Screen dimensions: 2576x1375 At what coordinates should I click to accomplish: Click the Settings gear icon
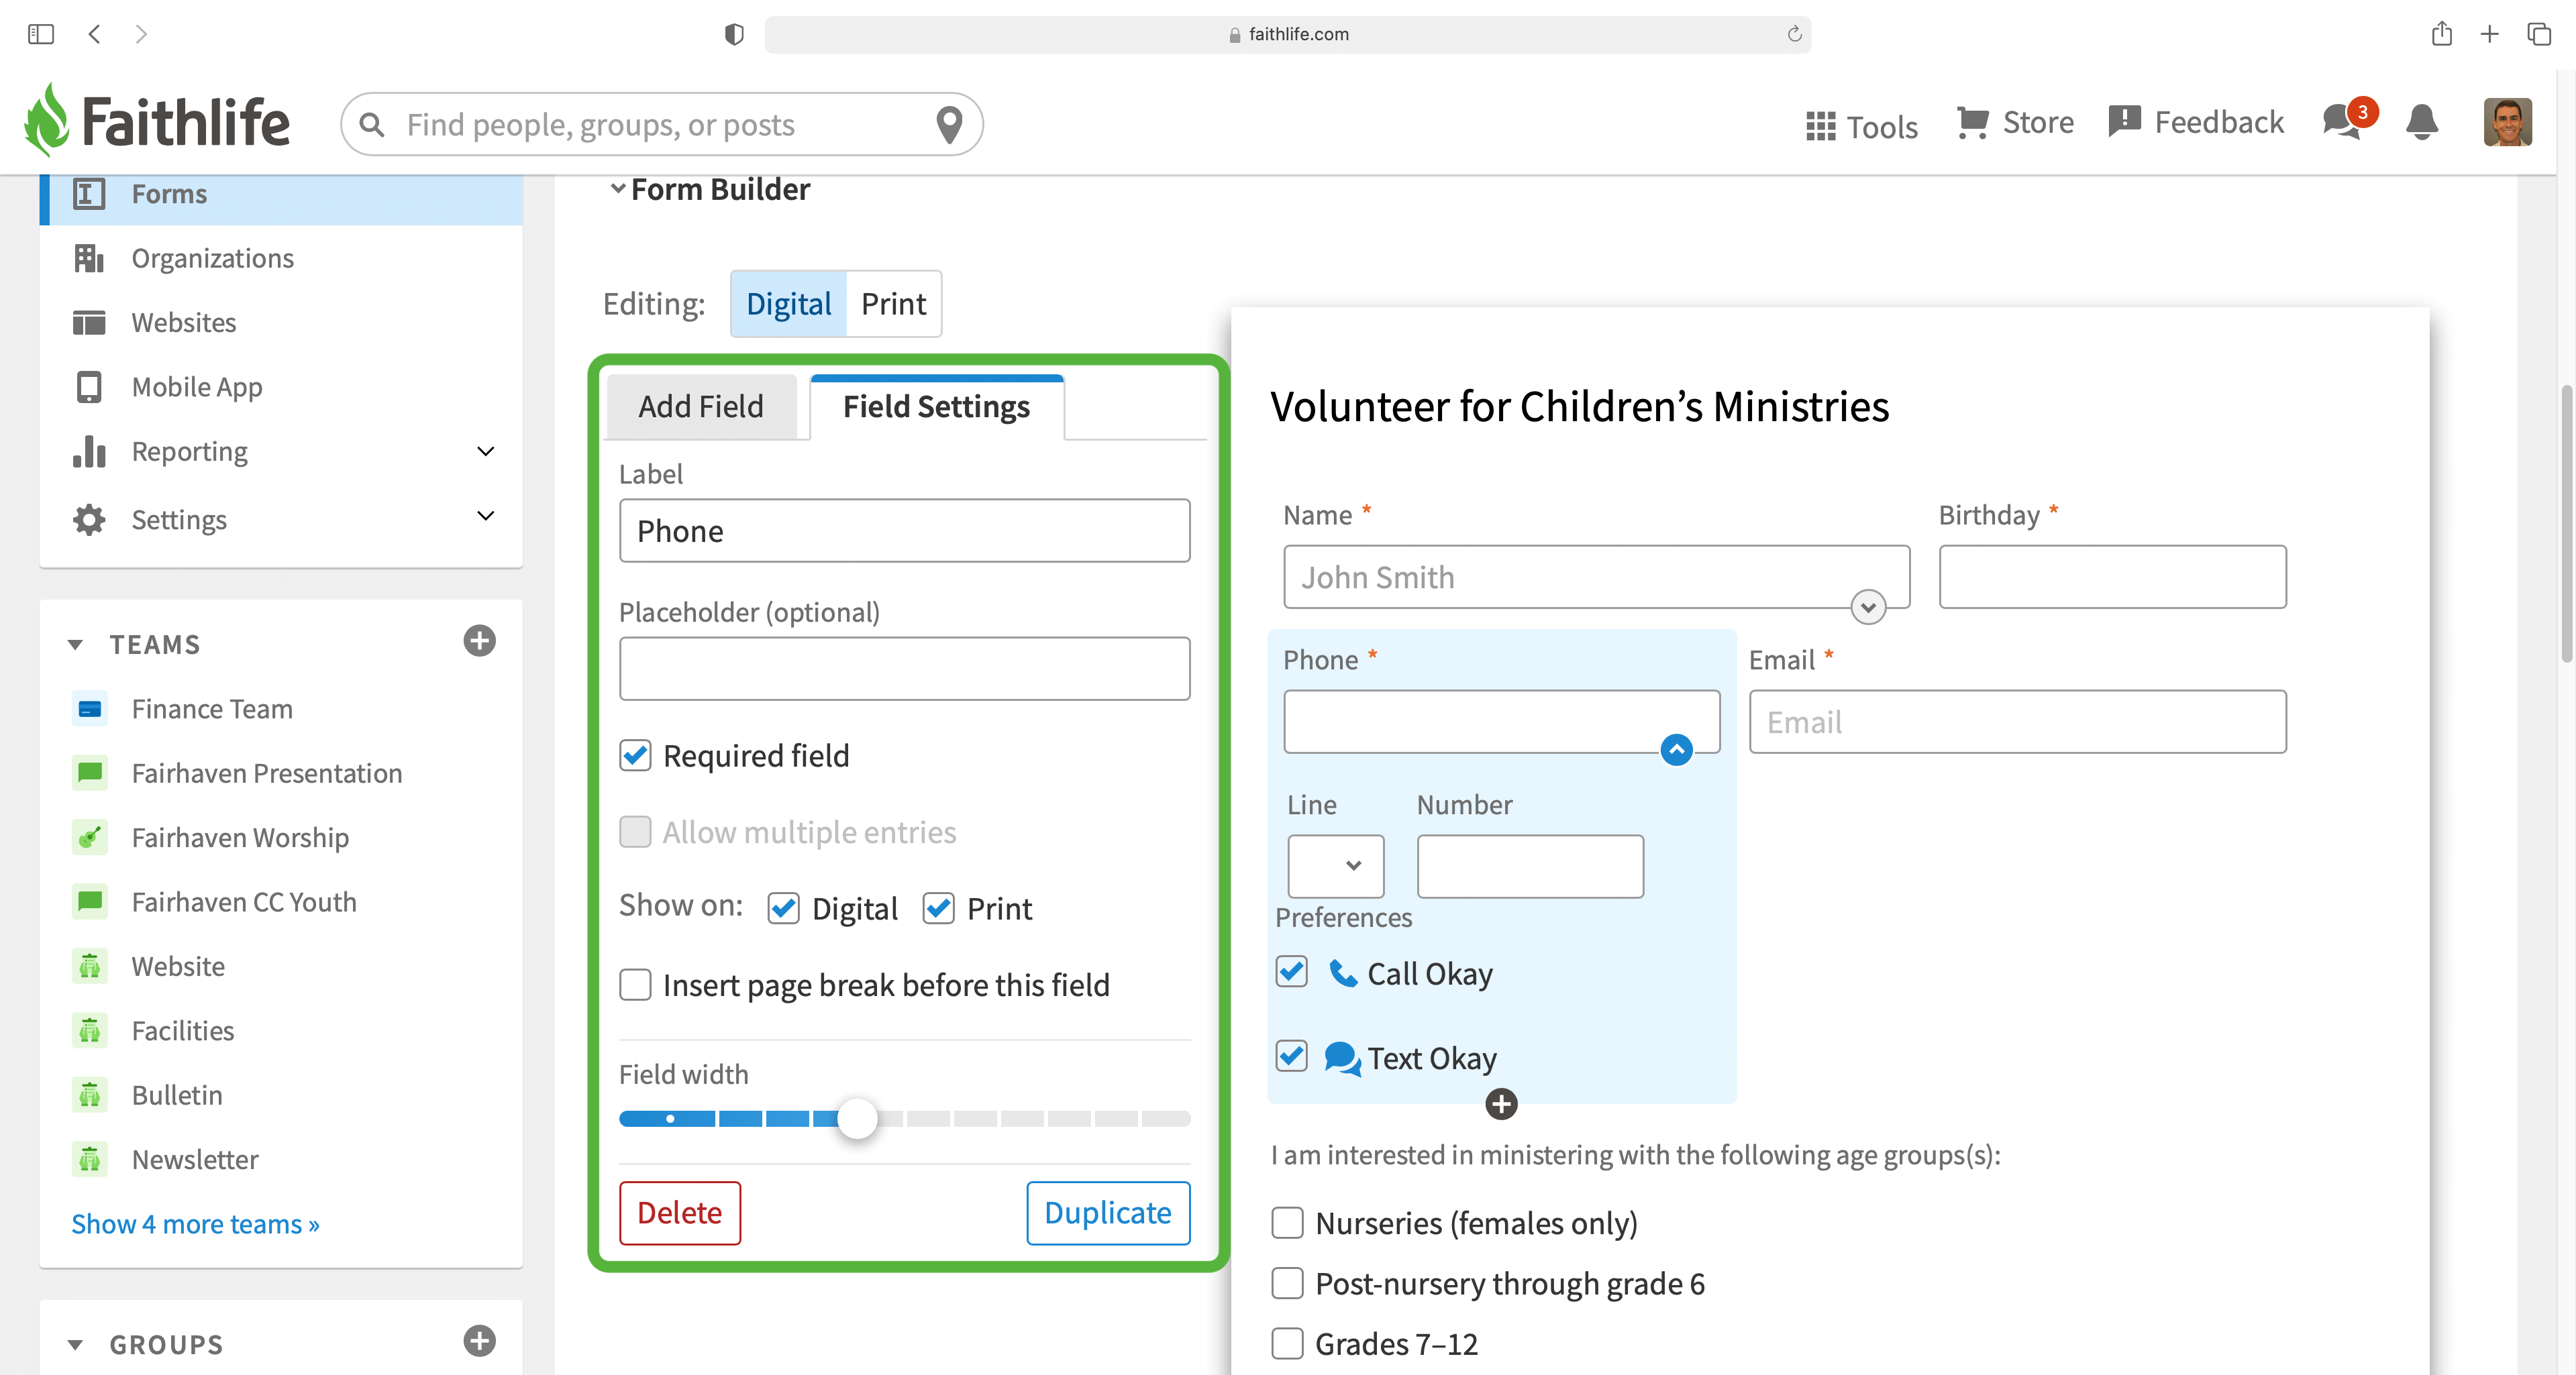[88, 518]
